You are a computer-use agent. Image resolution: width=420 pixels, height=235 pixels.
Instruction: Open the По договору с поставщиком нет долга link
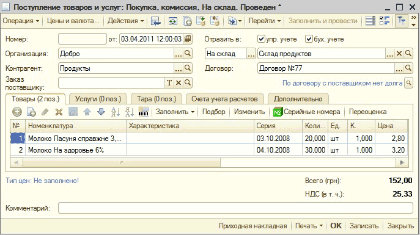[x=342, y=83]
